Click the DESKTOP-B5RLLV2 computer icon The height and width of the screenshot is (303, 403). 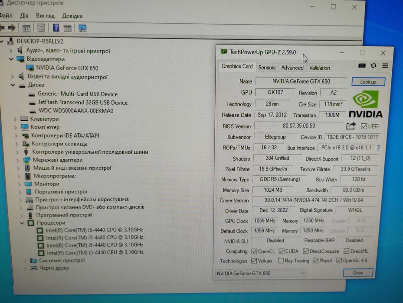coord(10,41)
